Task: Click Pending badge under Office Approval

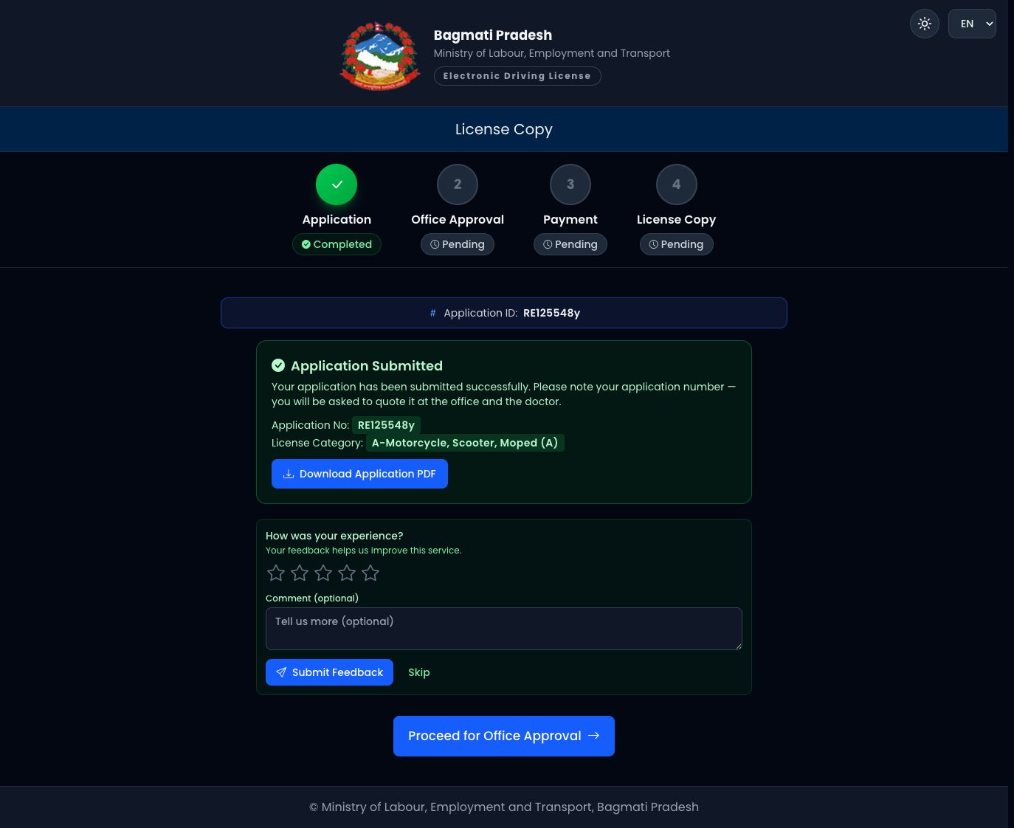Action: pos(458,244)
